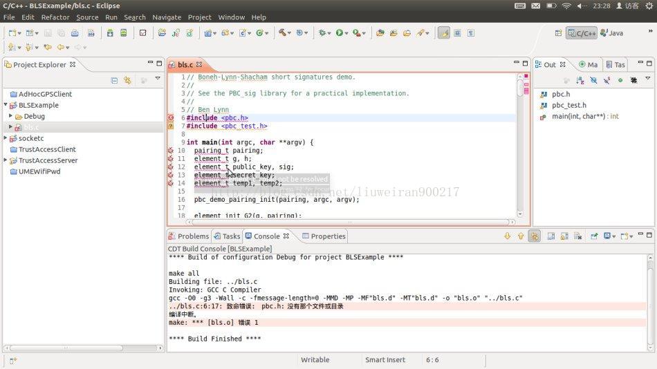
Task: Click the console Previous Error up arrow
Action: coord(521,236)
